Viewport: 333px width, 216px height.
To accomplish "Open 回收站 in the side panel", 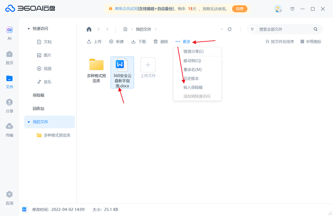I will tap(38, 108).
